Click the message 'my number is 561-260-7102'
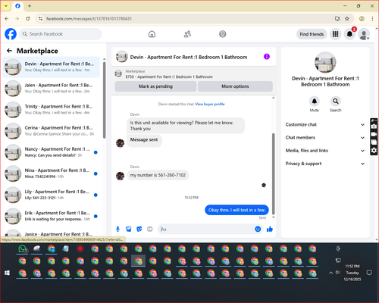Image resolution: width=379 pixels, height=303 pixels. pyautogui.click(x=158, y=175)
